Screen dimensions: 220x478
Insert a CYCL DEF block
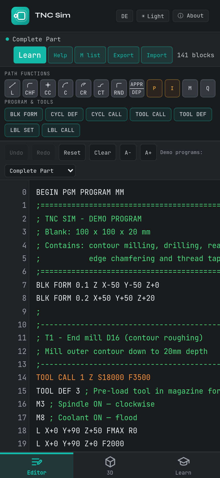(x=64, y=114)
